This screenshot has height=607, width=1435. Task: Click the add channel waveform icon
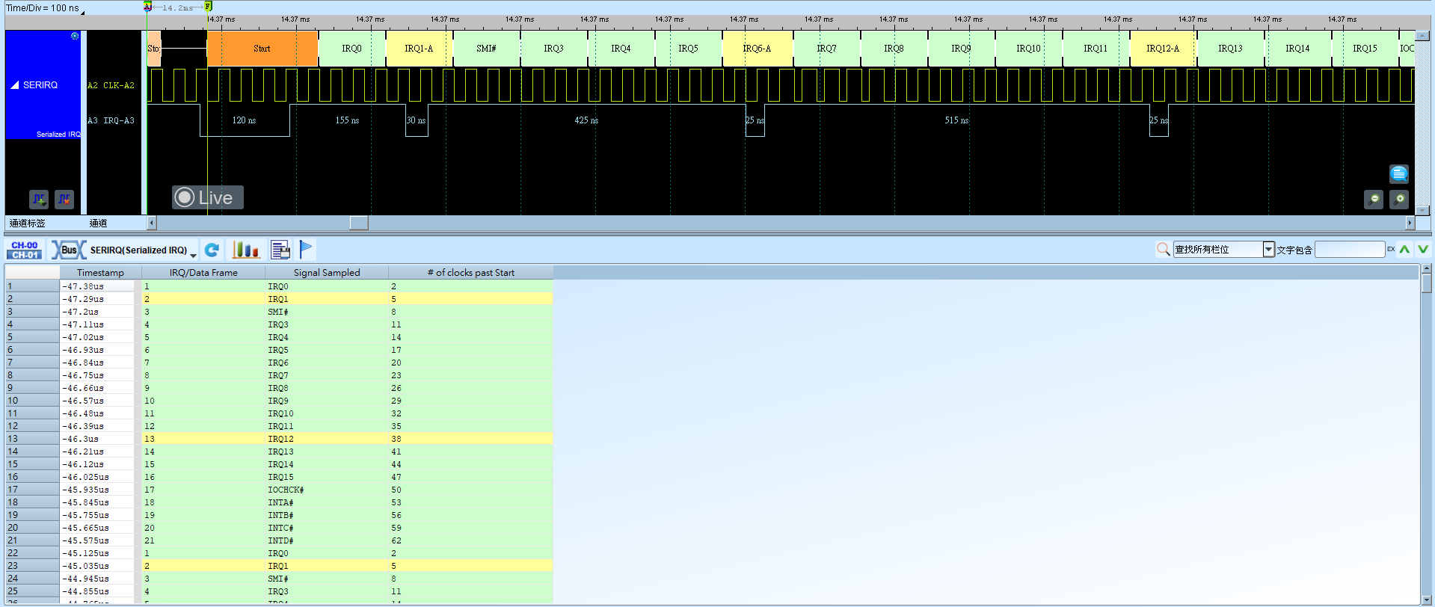coord(39,200)
